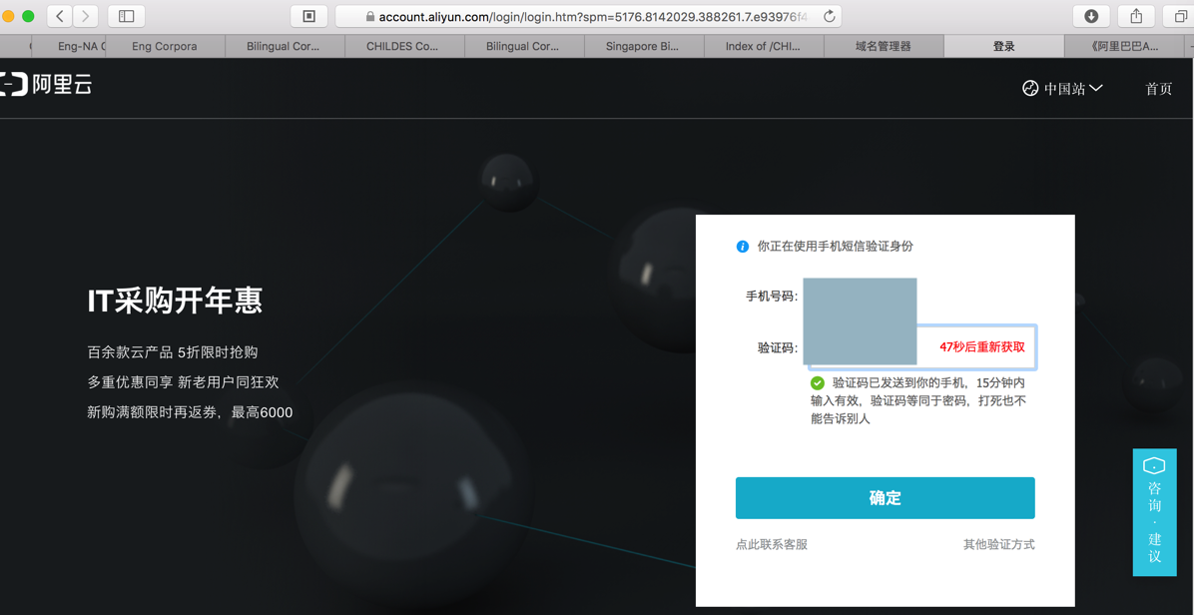Switch to the Index of /CHI... tab

tap(763, 47)
